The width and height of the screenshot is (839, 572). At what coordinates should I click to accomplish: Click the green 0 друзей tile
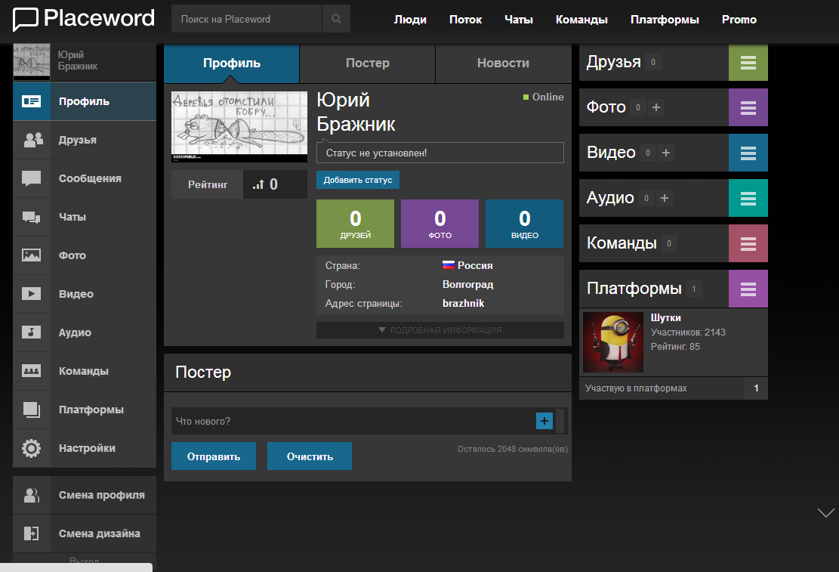pyautogui.click(x=355, y=224)
